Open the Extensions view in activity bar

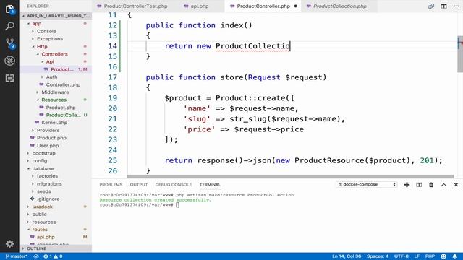[x=9, y=78]
